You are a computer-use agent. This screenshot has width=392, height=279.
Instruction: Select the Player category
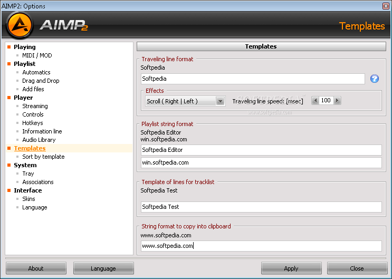[x=23, y=98]
